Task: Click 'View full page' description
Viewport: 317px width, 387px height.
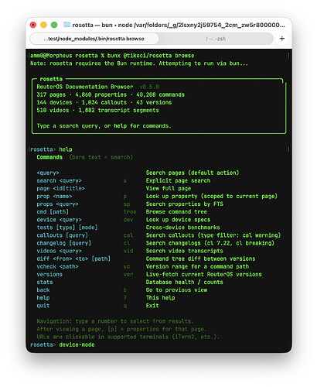Action: (169, 188)
